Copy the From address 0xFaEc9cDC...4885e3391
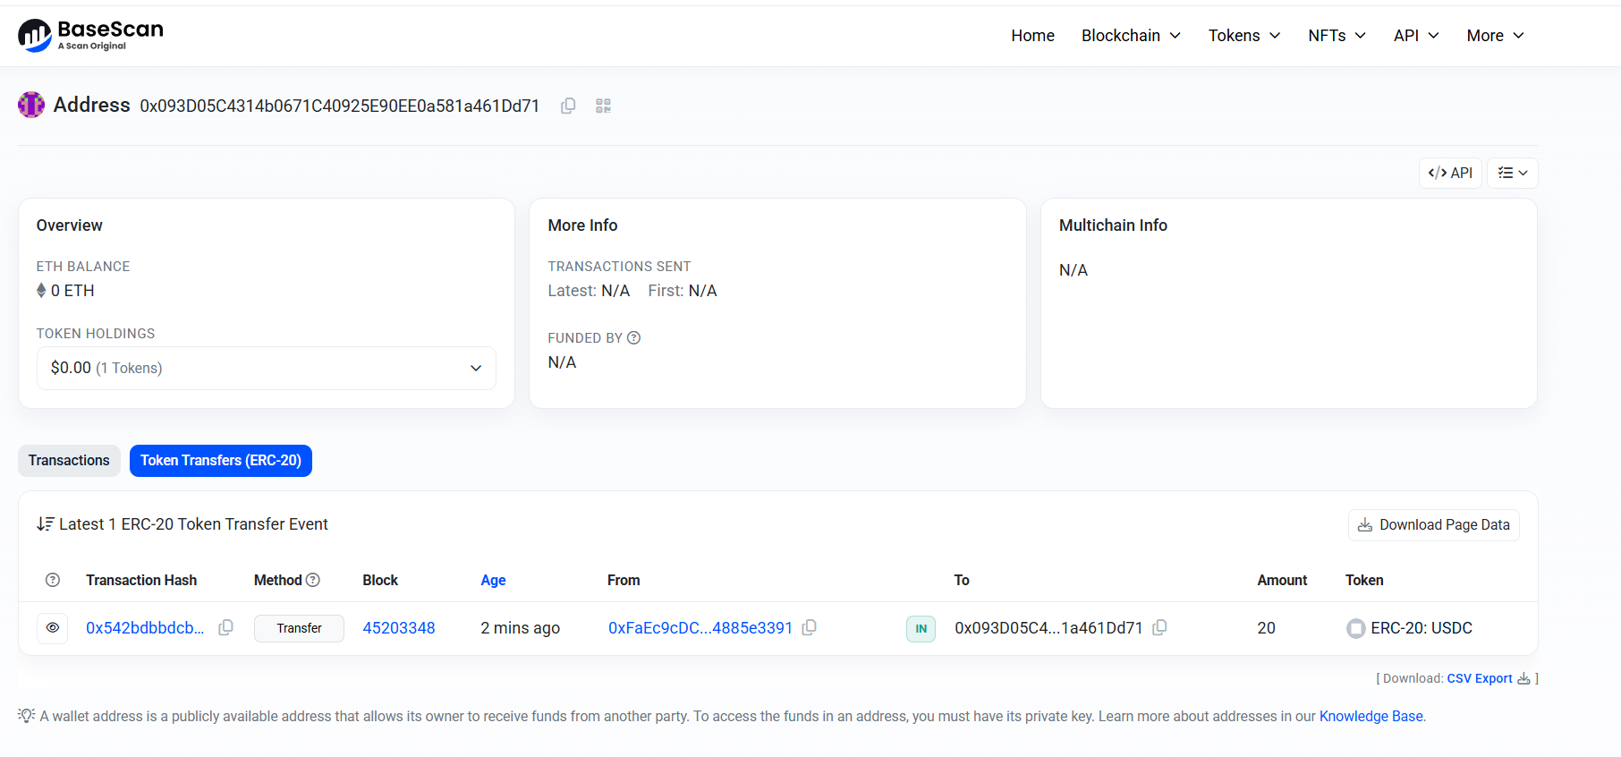The width and height of the screenshot is (1621, 757). click(x=810, y=628)
